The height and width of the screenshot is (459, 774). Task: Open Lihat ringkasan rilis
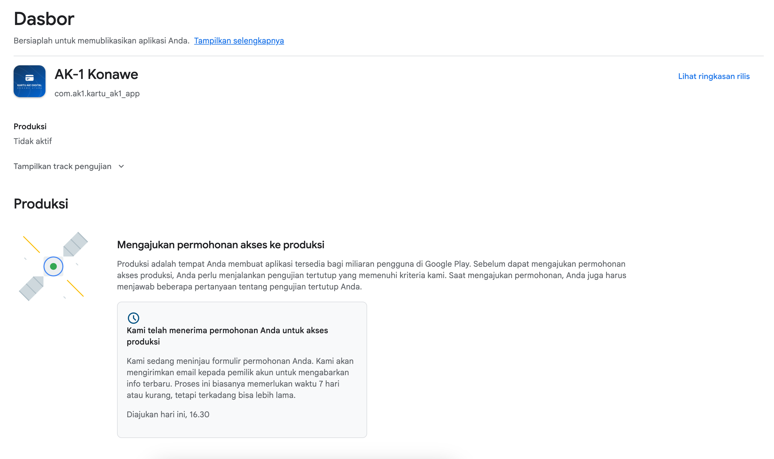tap(714, 76)
